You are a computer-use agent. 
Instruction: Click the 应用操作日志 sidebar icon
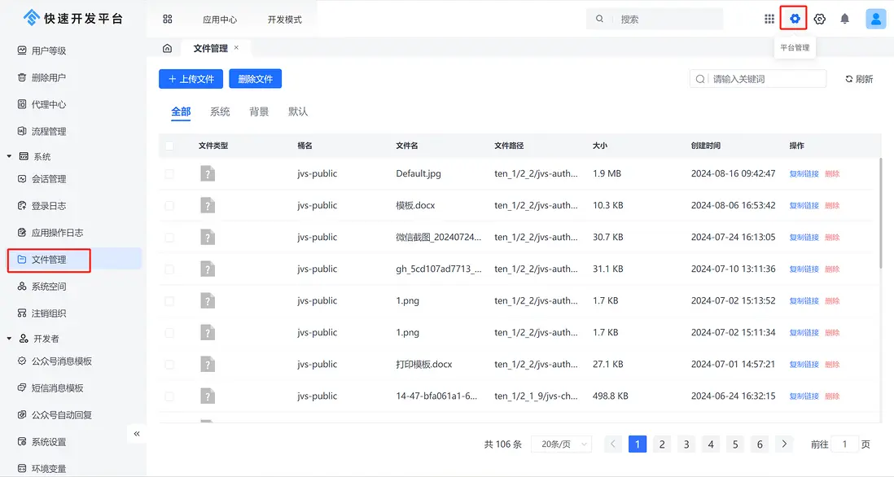[22, 232]
